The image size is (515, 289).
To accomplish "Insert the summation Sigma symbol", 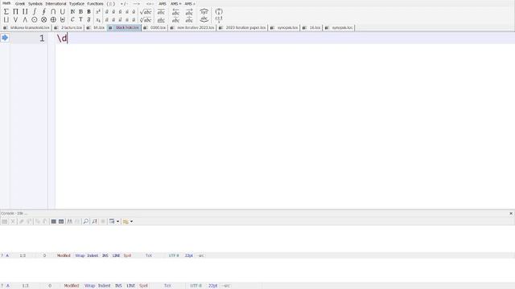I will pyautogui.click(x=6, y=12).
